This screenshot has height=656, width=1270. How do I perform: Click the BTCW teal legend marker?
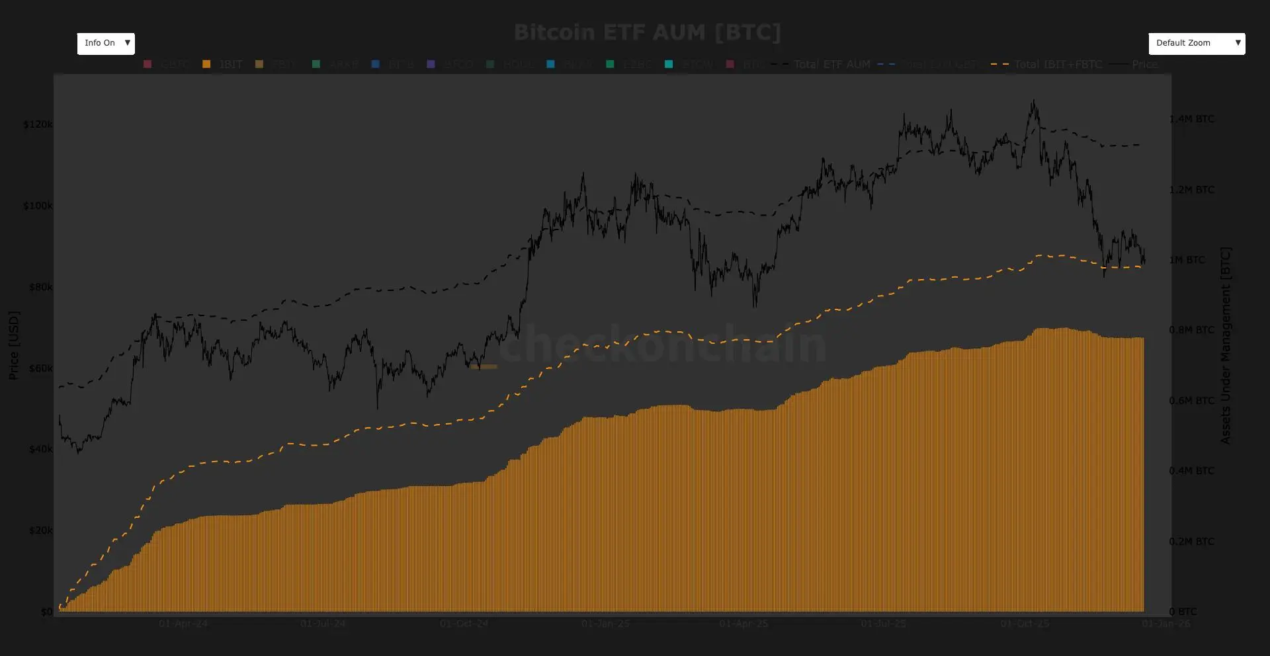(x=669, y=64)
